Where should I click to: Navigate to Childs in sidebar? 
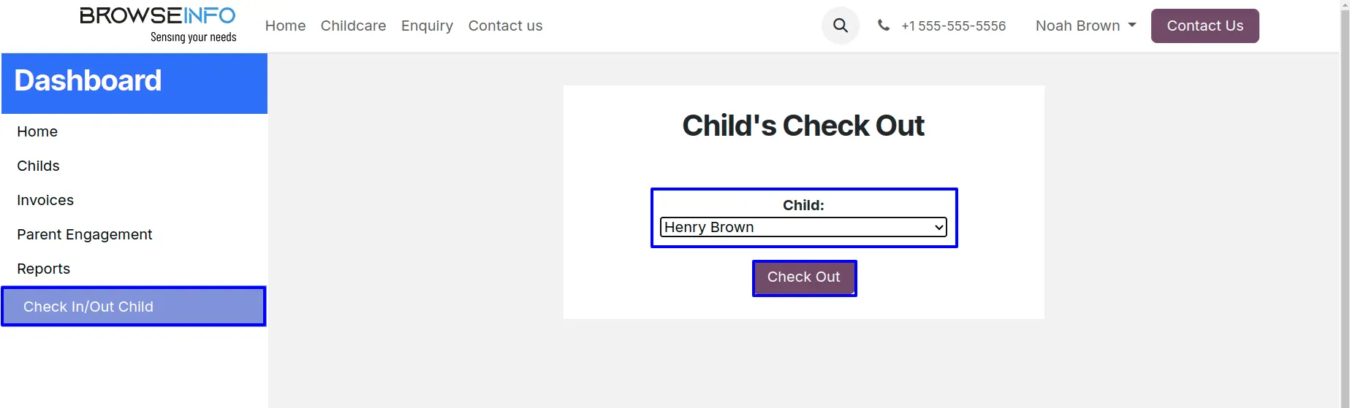[x=38, y=166]
